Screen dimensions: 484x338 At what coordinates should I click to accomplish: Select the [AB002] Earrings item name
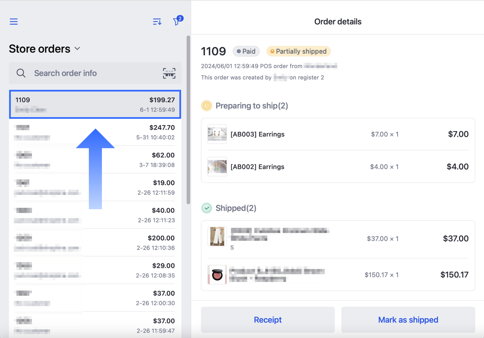click(257, 167)
